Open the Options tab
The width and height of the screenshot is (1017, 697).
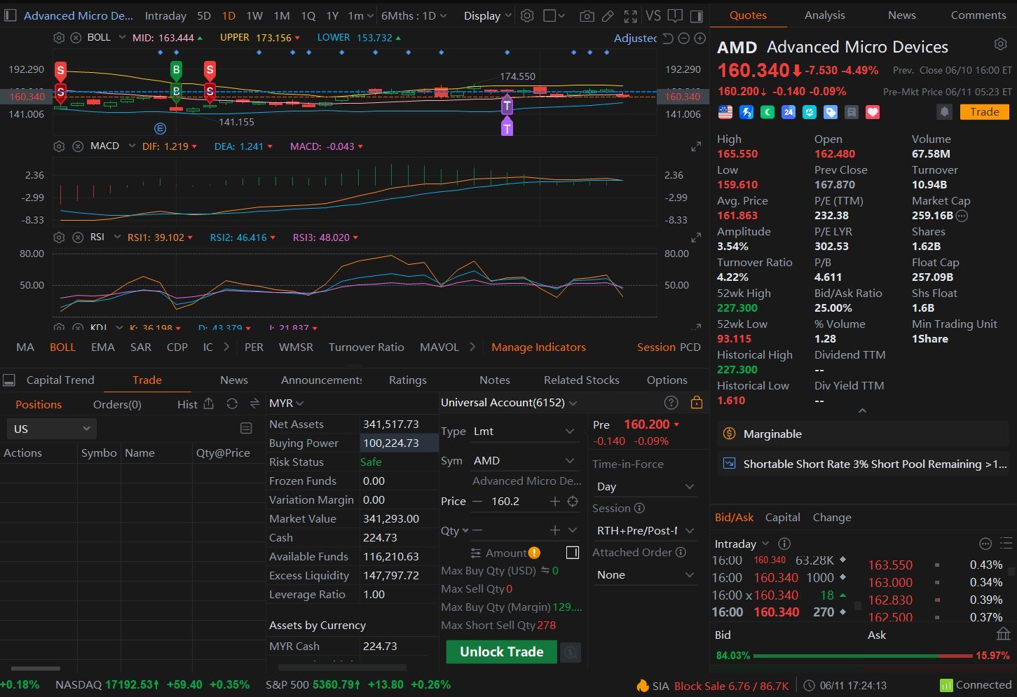(x=667, y=380)
